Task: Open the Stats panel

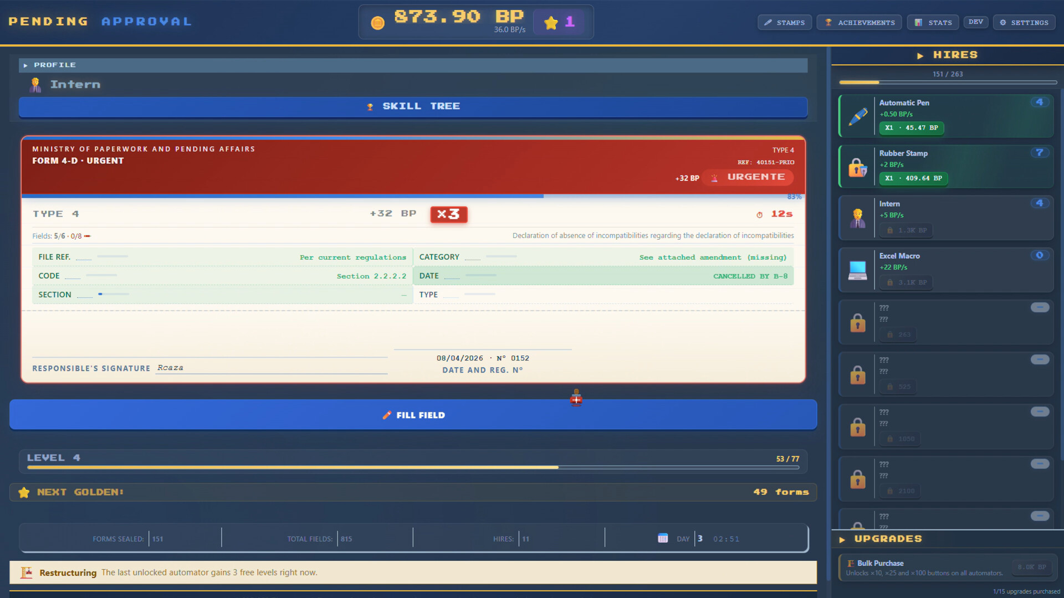Action: [x=934, y=23]
